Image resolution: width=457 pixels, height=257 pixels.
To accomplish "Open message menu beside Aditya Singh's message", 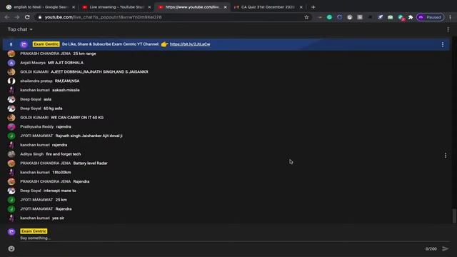I will (x=446, y=156).
